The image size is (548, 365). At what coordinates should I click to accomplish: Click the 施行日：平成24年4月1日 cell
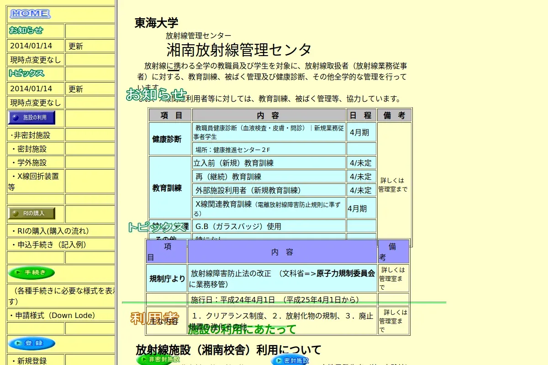[x=283, y=300]
